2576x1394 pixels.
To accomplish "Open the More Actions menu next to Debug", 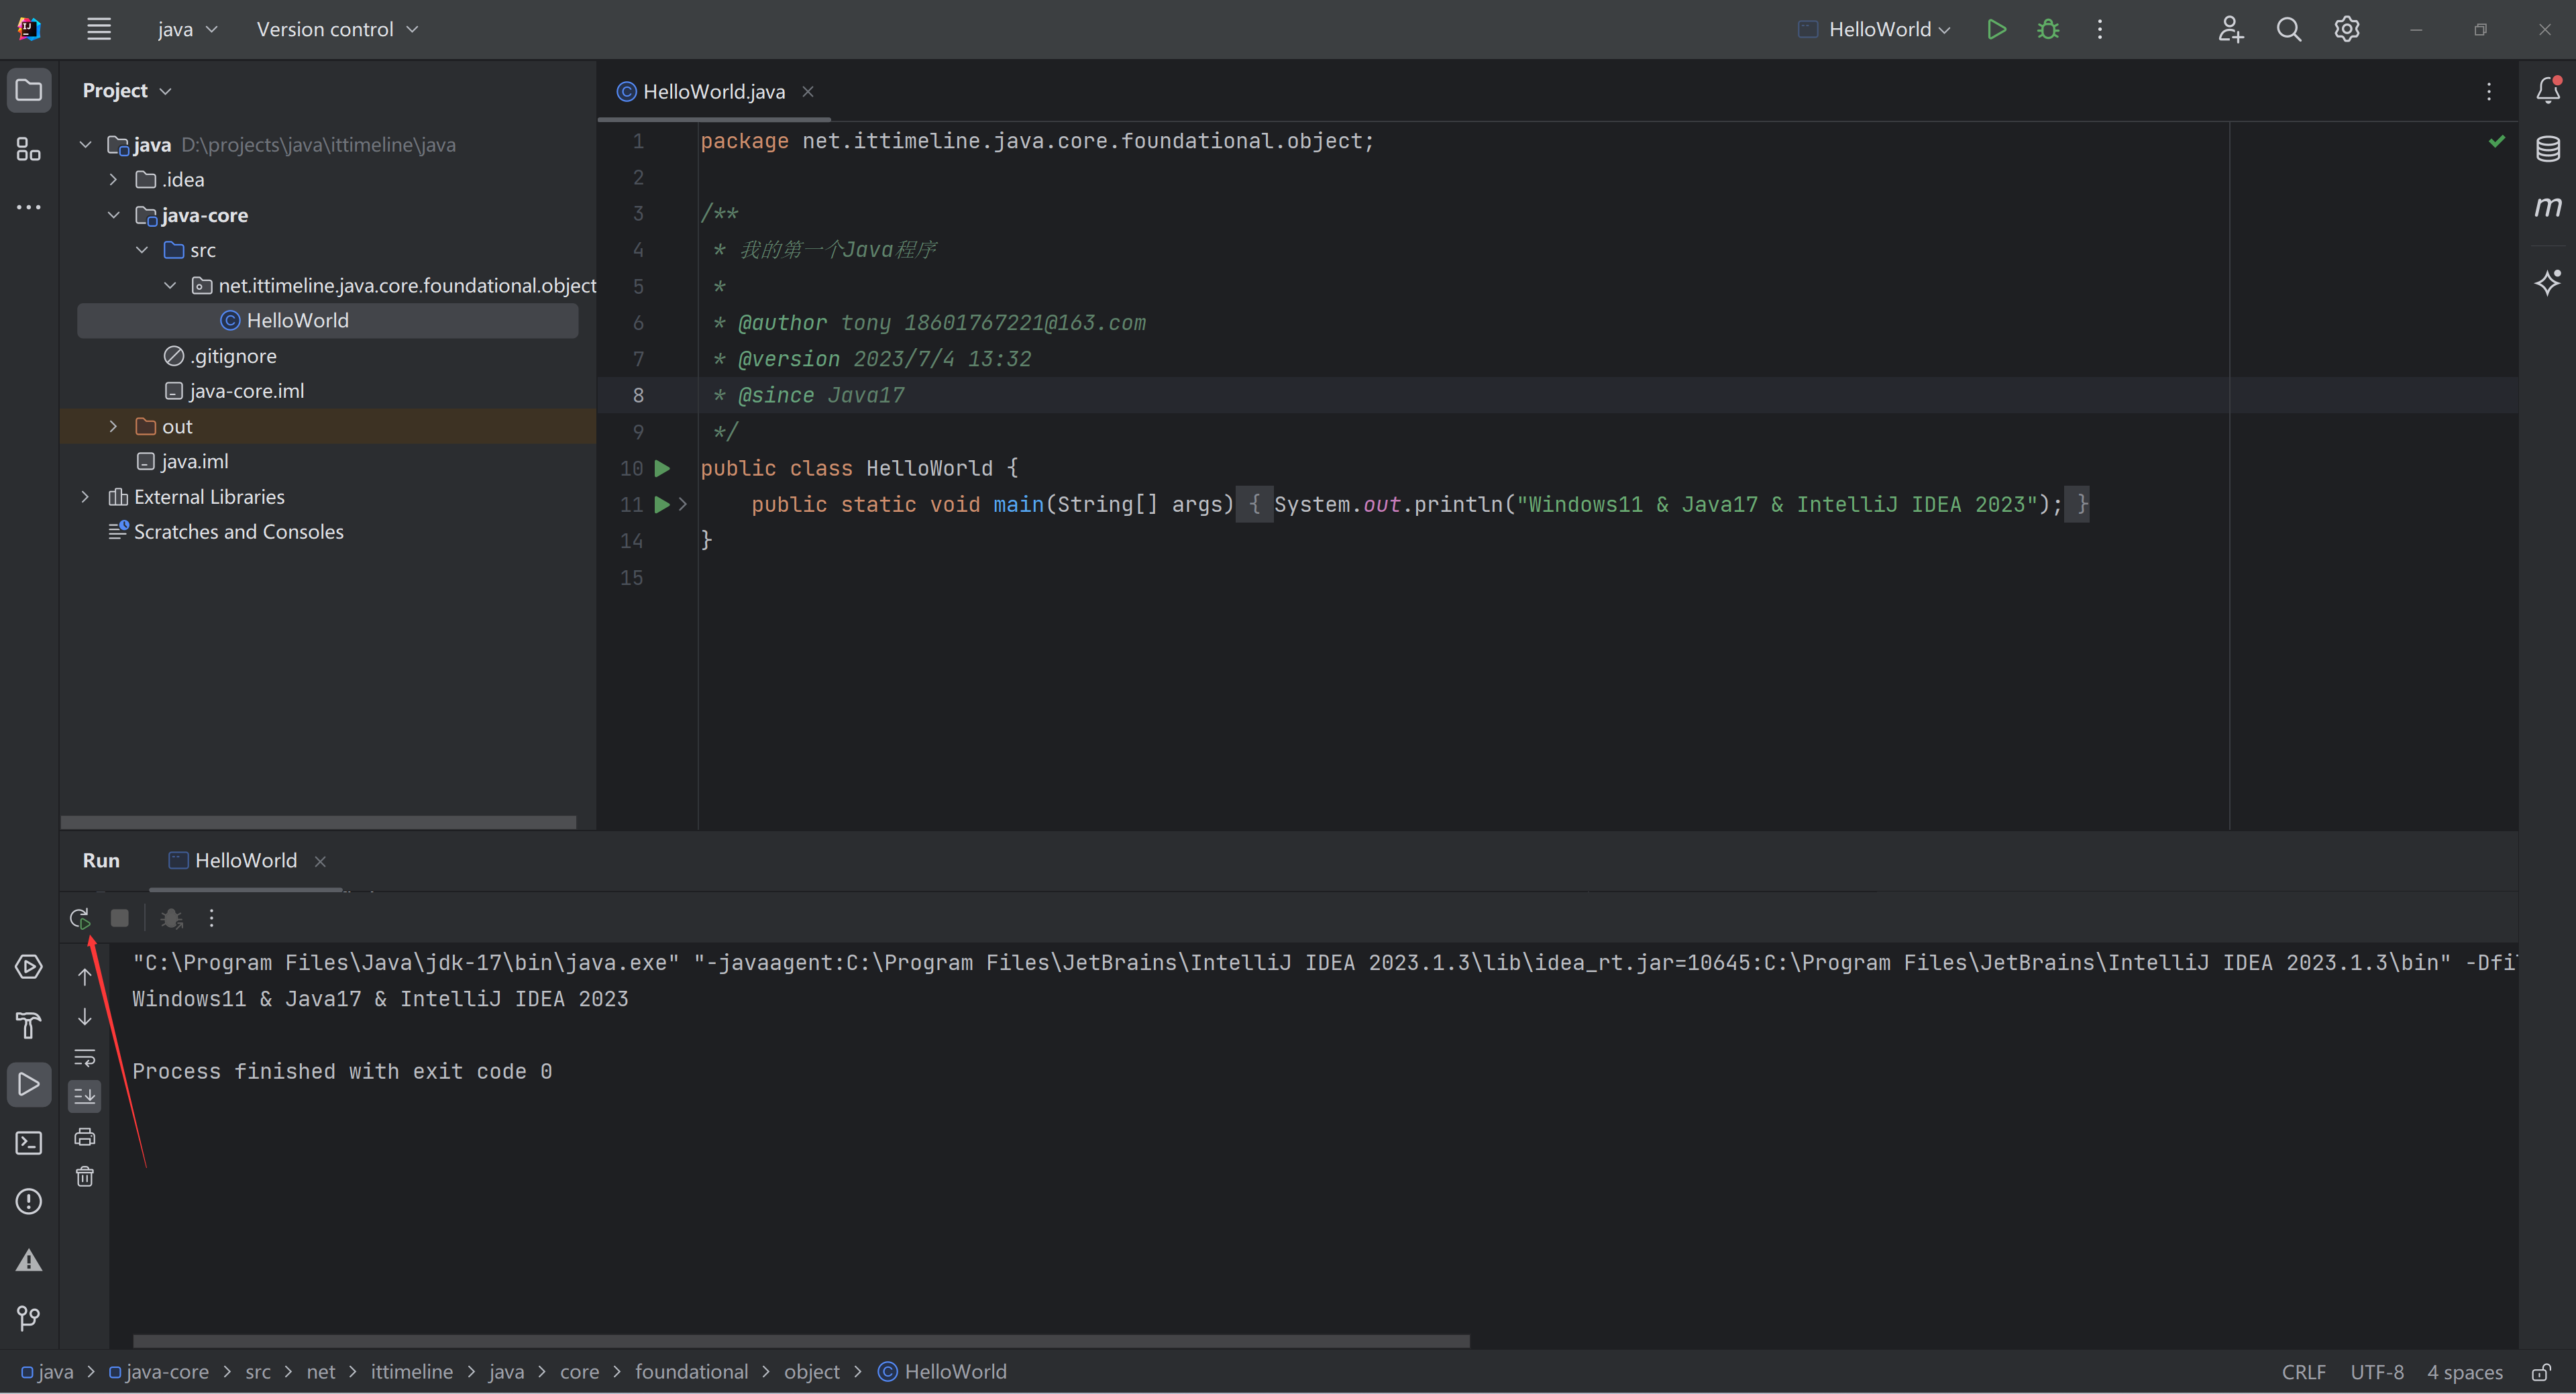I will point(2100,29).
